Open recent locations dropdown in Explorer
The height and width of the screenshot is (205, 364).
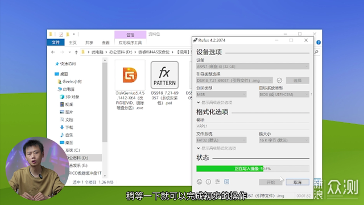point(69,52)
